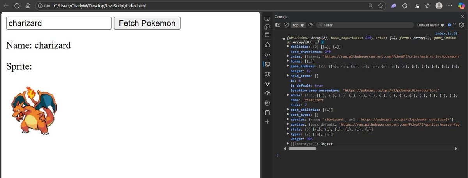Viewport: 468px width, 178px height.
Task: Create a live expression with the eye icon
Action: [311, 25]
